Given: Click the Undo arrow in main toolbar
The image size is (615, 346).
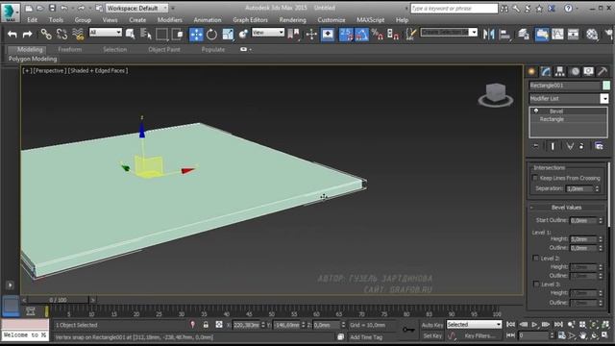Looking at the screenshot, I should [x=12, y=35].
